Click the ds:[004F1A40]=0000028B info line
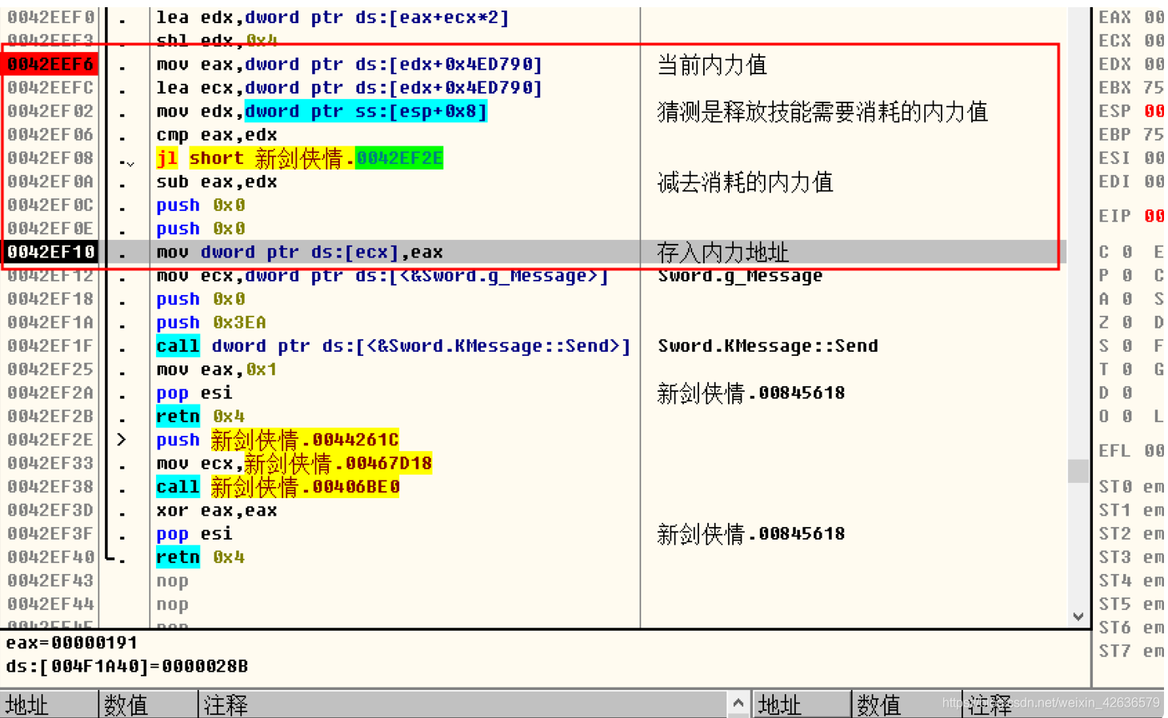Image resolution: width=1168 pixels, height=718 pixels. coord(127,666)
